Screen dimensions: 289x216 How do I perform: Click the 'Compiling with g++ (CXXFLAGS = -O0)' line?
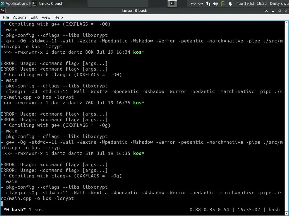coord(57,24)
